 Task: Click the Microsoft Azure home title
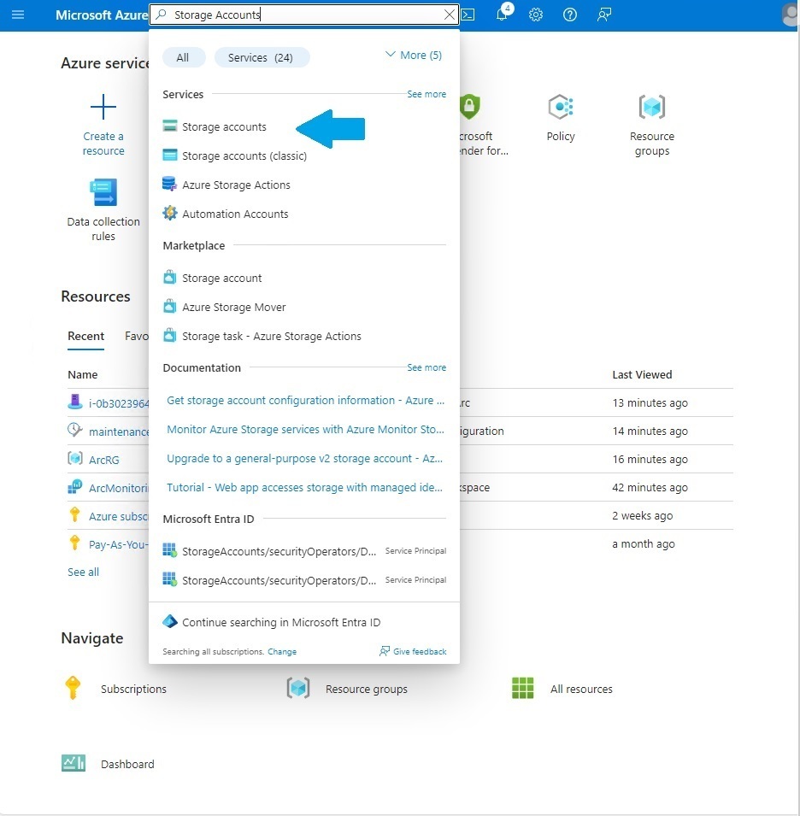coord(102,15)
